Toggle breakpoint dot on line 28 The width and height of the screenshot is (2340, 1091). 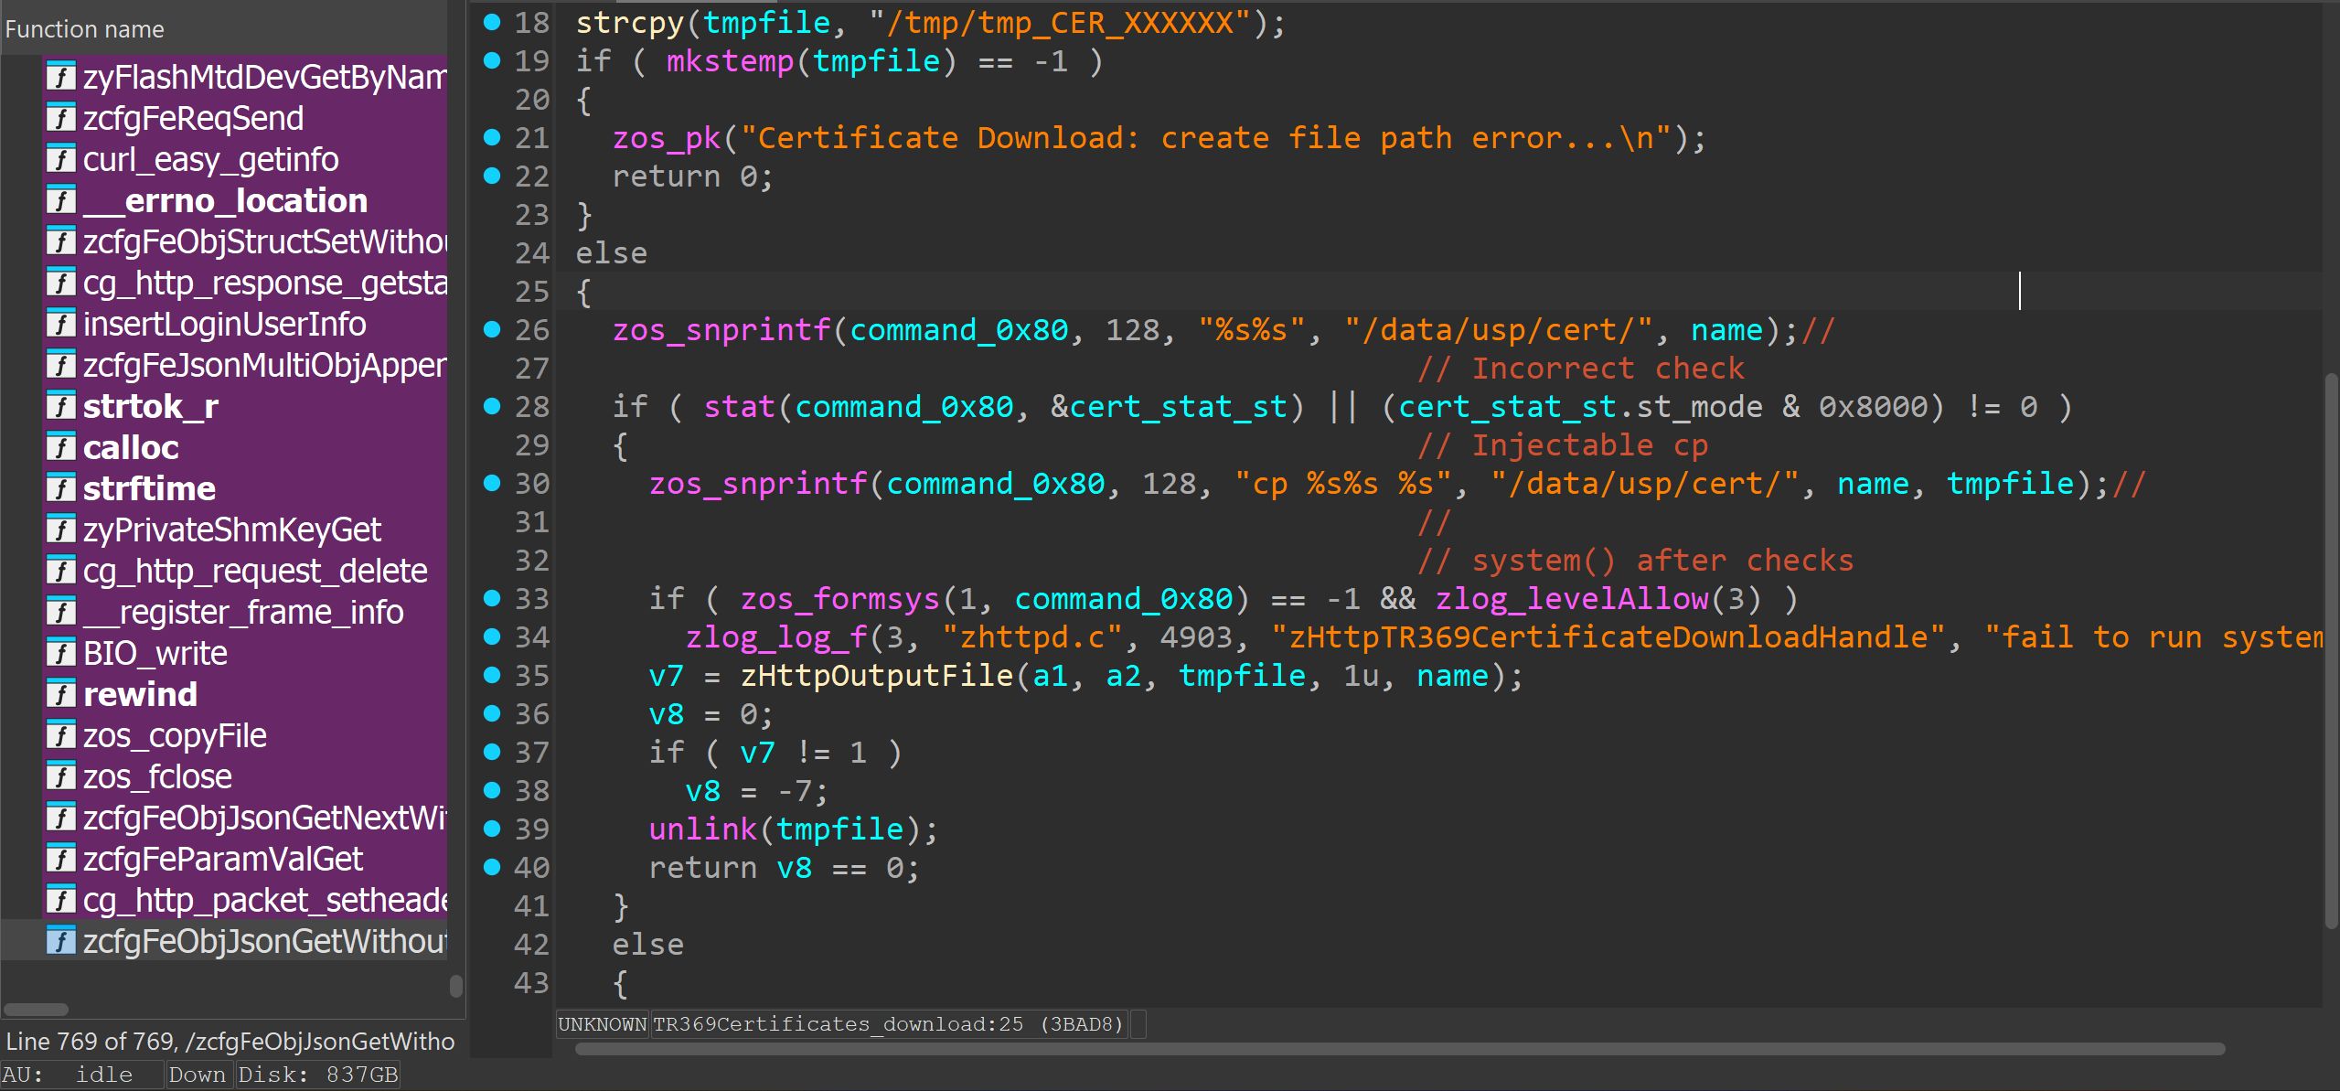pyautogui.click(x=492, y=406)
